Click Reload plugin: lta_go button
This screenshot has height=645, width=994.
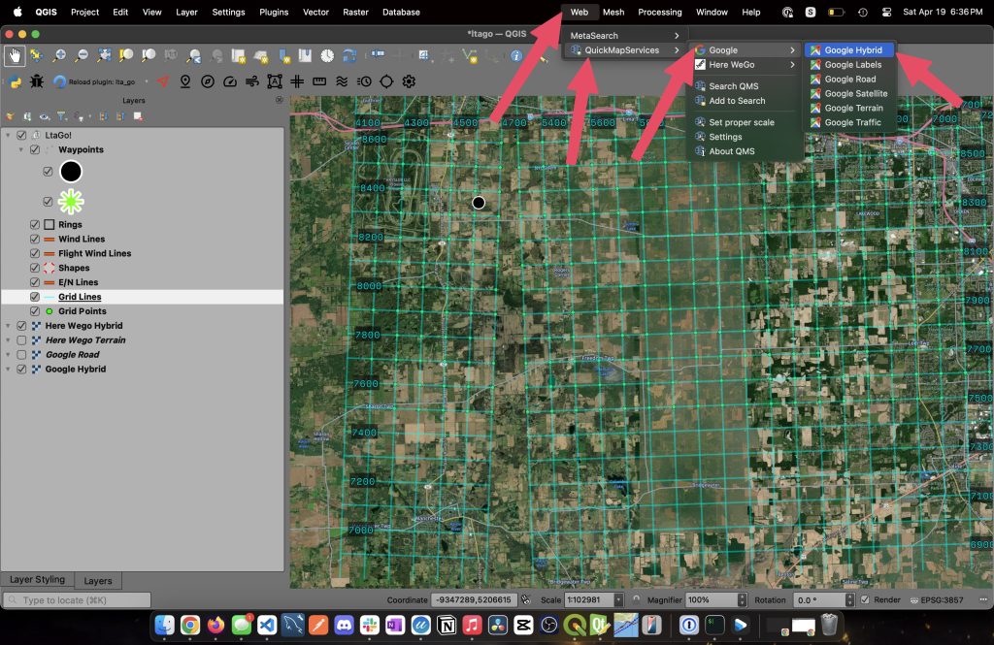[x=95, y=81]
